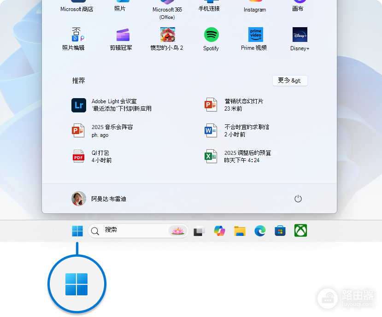Open the 照片编辑 app icon

[78, 35]
